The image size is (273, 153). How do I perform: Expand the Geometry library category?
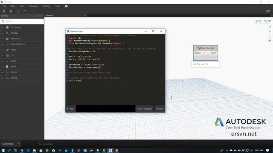click(22, 39)
